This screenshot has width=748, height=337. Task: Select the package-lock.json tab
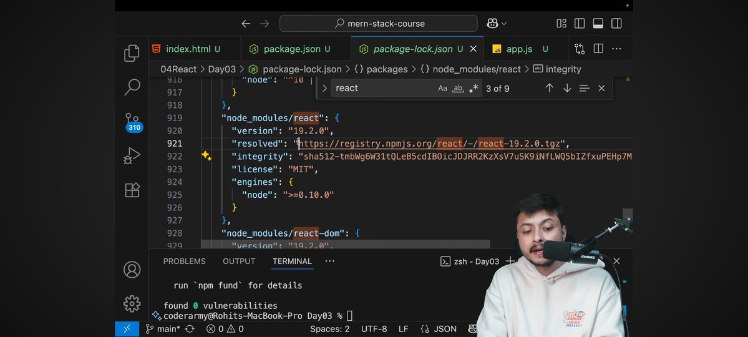coord(413,49)
